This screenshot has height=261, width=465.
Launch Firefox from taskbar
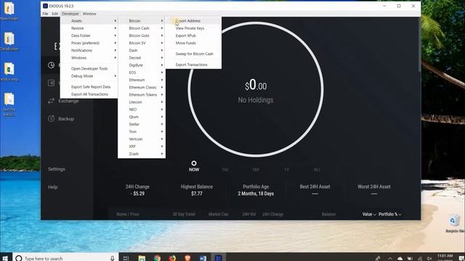[172, 258]
